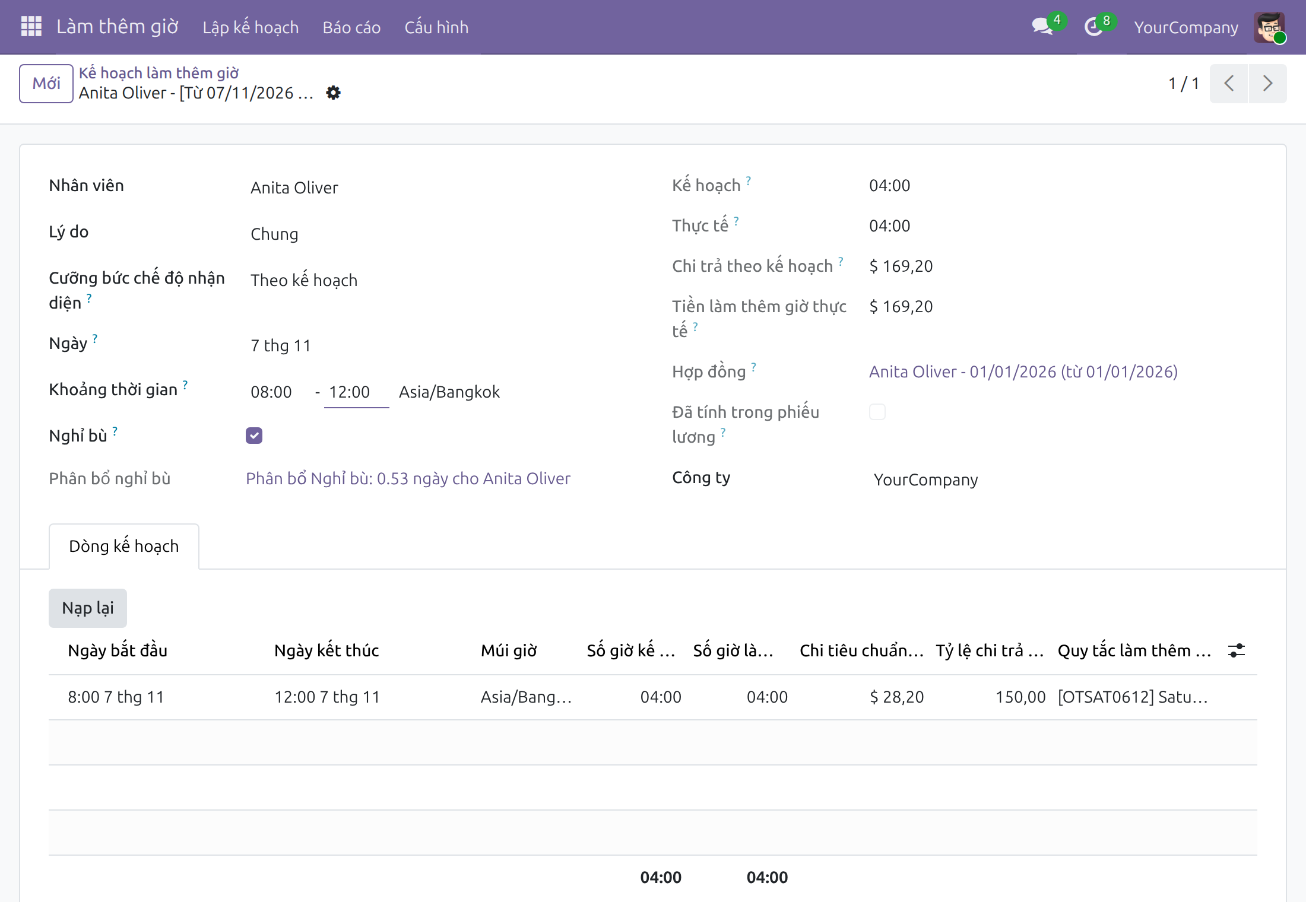Click the user avatar picture
1306x902 pixels.
(1269, 27)
